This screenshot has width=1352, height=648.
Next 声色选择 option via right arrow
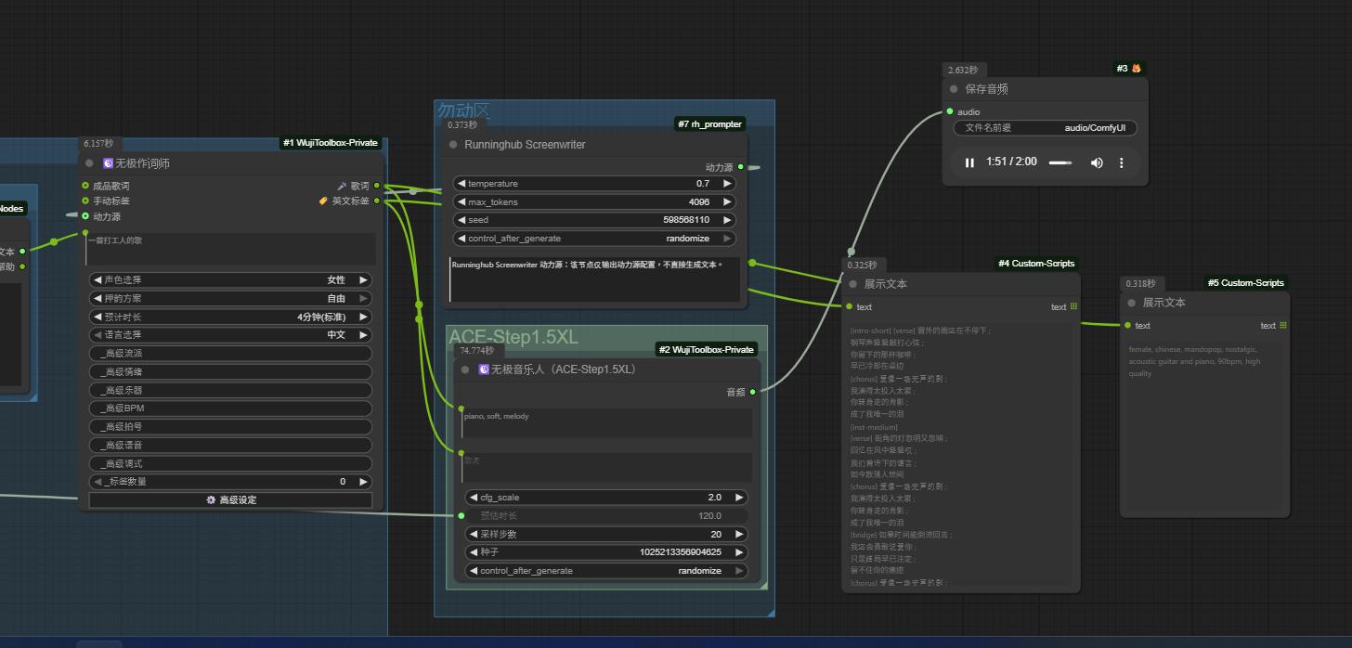coord(363,279)
